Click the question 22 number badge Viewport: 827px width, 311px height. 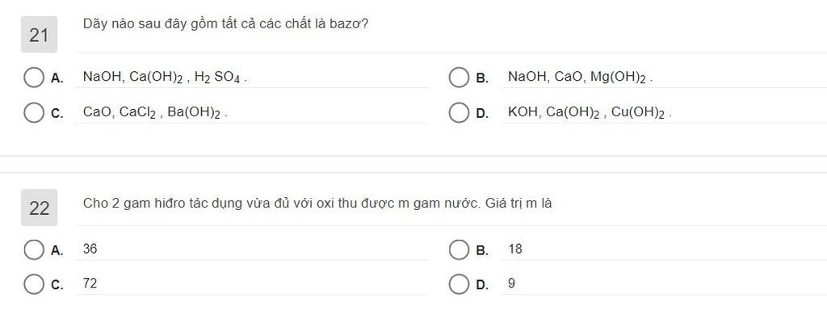39,208
